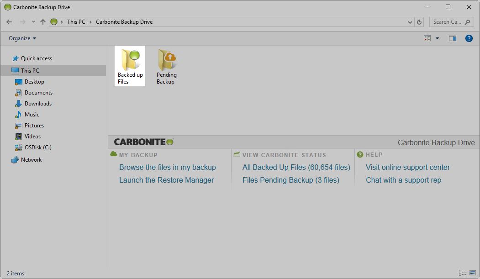This screenshot has width=480, height=279.
Task: Open Music in the sidebar
Action: (x=32, y=115)
